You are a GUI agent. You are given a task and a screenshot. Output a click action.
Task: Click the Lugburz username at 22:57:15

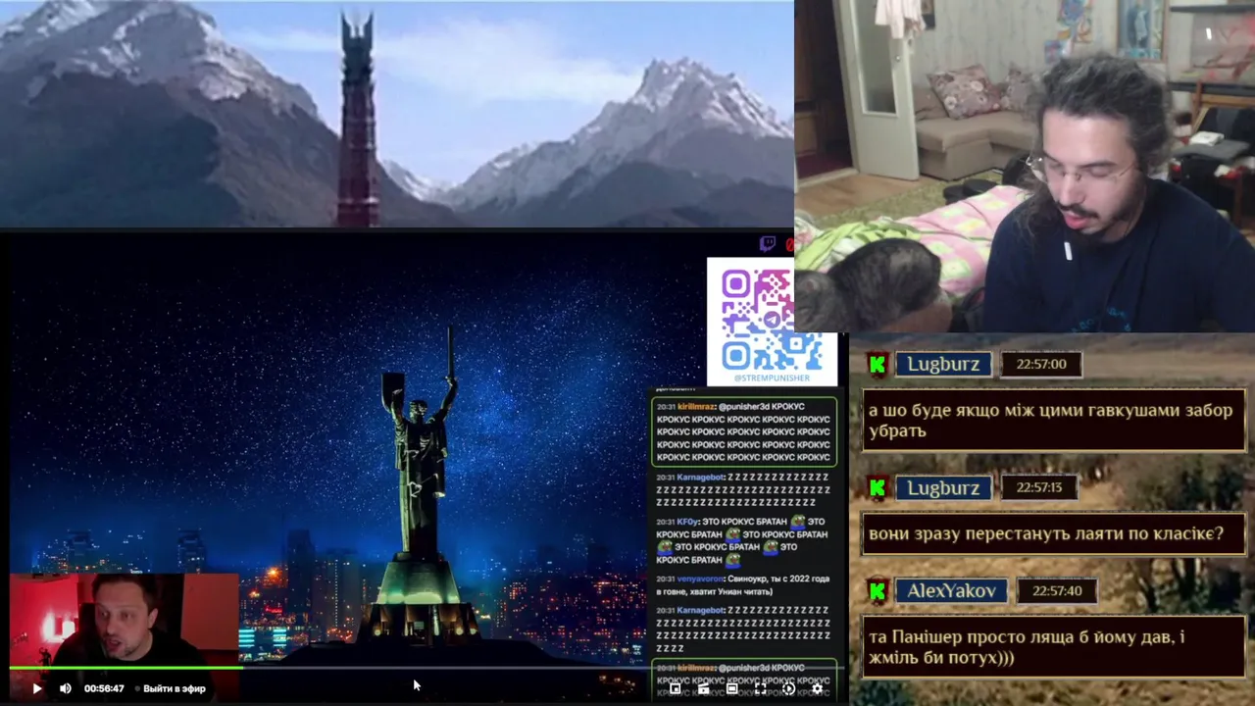click(x=943, y=487)
